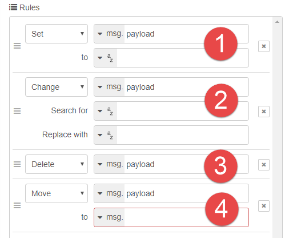Open the Change action dropdown
The image size is (285, 238).
57,87
